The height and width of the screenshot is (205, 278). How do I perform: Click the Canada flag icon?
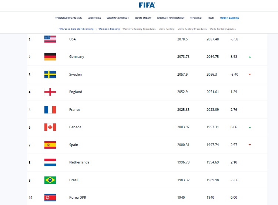click(50, 127)
